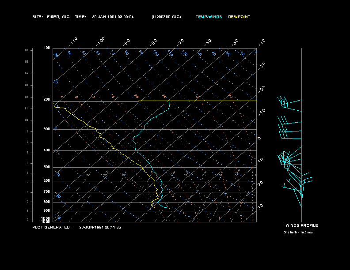Click the -30 temperature label on right edge
The height and width of the screenshot is (270, 350).
pyautogui.click(x=262, y=66)
